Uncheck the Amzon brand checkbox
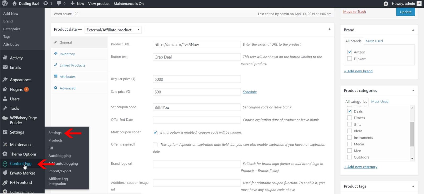Viewport: 424px width, 194px height. click(350, 52)
